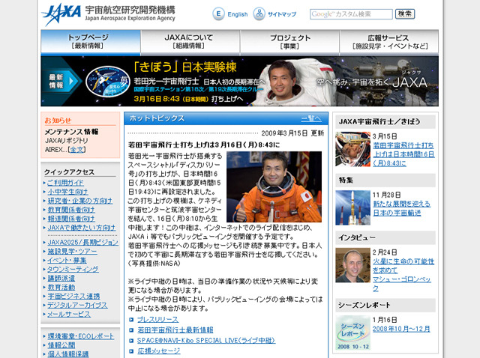The height and width of the screenshot is (358, 480).
Task: Open the 全文 link in お知らせ
Action: (x=76, y=150)
